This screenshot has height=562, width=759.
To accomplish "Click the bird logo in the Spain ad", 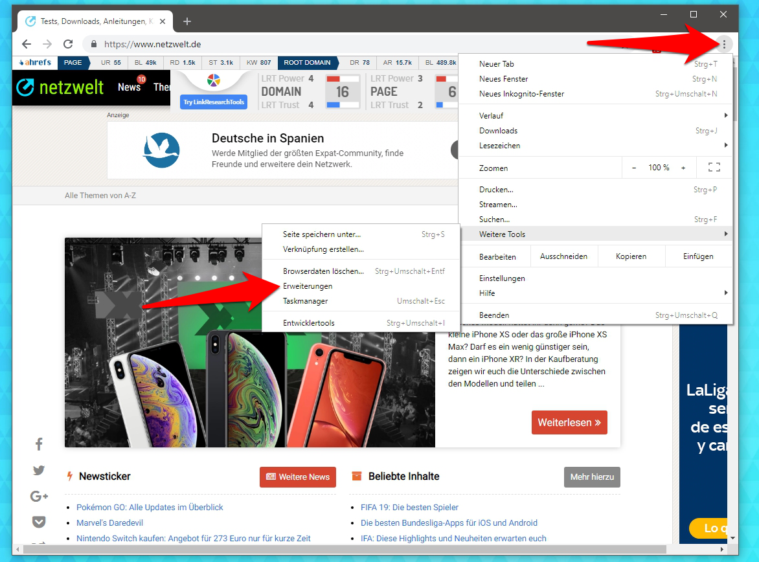I will 162,150.
